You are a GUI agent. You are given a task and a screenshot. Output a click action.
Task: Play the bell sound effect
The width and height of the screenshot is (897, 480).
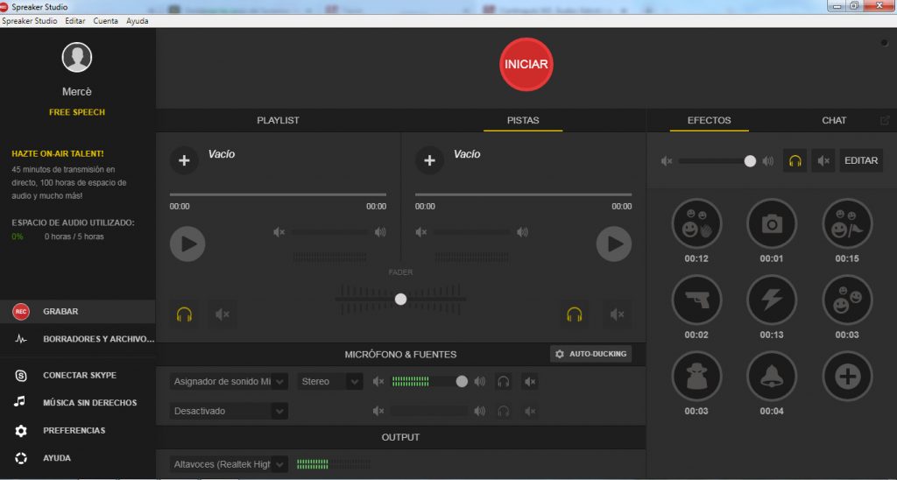coord(771,377)
